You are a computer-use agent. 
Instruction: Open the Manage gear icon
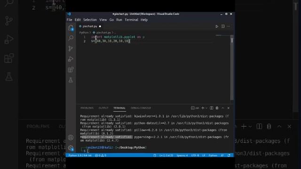tap(71, 148)
